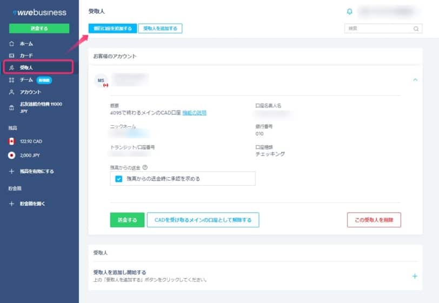Click the search magnifier icon
Screen dimensions: 439x303
[416, 29]
